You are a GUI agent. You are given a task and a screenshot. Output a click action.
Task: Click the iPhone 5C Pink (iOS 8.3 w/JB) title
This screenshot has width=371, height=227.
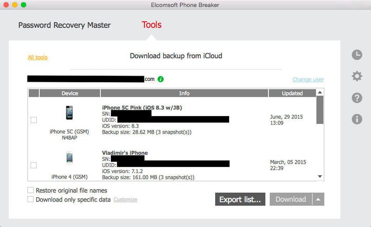pyautogui.click(x=142, y=108)
